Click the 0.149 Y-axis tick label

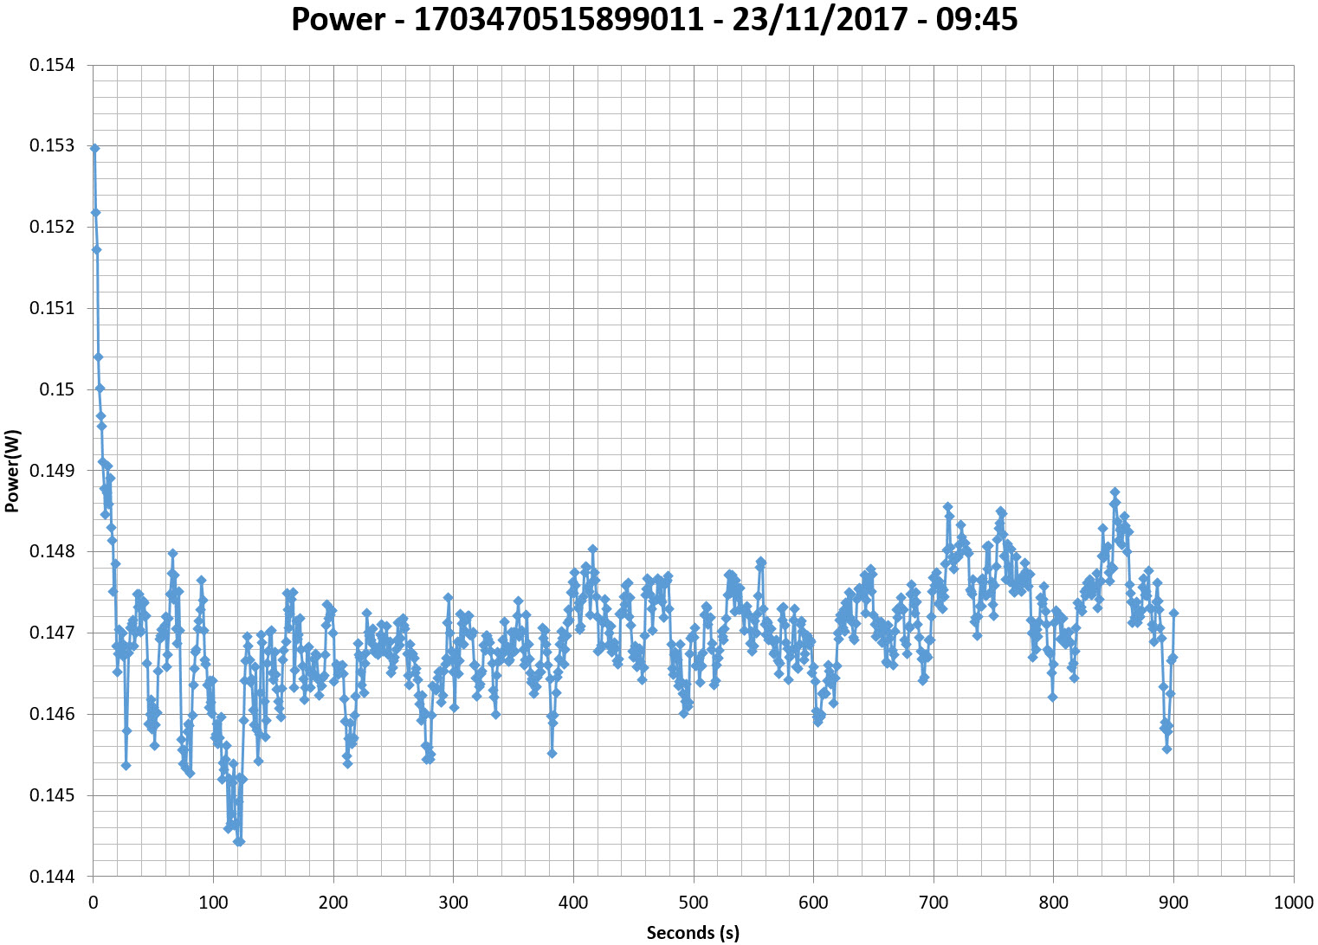coord(52,471)
